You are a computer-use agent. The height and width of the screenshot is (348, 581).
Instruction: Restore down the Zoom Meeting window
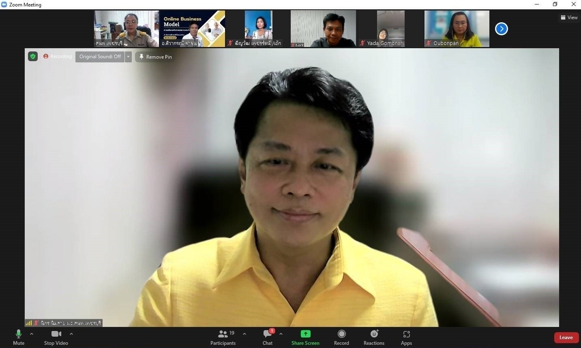(555, 4)
